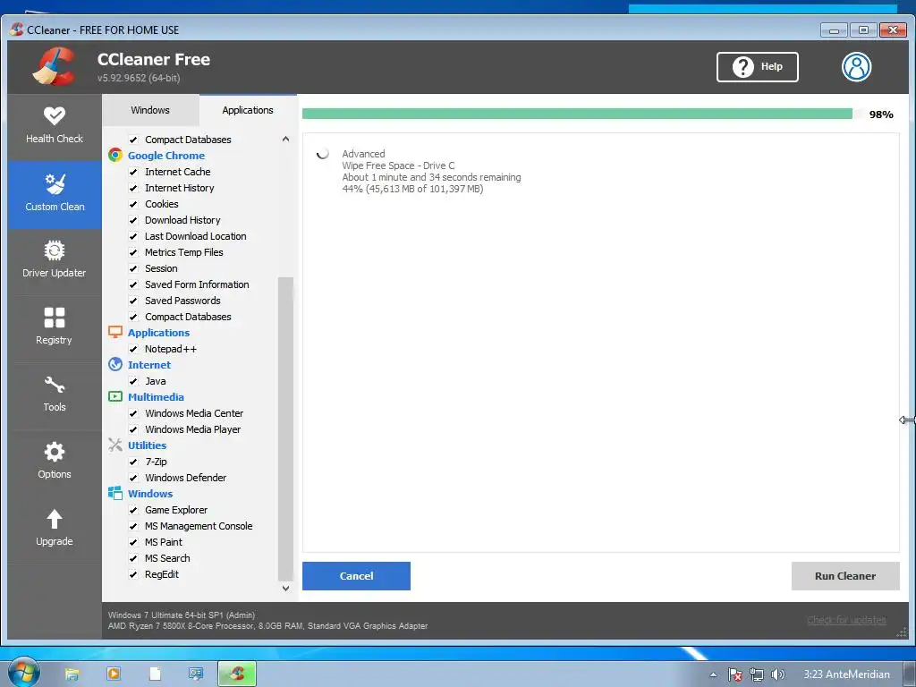
Task: Click the volume speaker tray icon
Action: 777,674
